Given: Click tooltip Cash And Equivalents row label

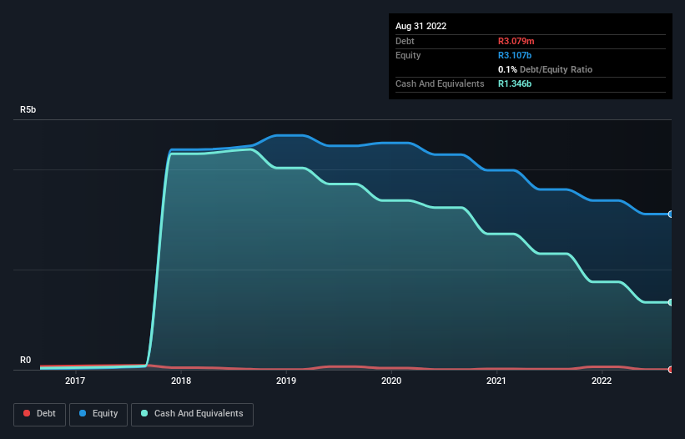Looking at the screenshot, I should pyautogui.click(x=440, y=83).
